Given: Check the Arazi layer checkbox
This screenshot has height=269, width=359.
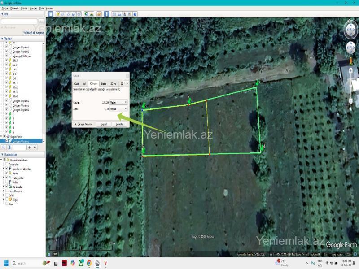Looking at the screenshot, I should [x=7, y=204].
